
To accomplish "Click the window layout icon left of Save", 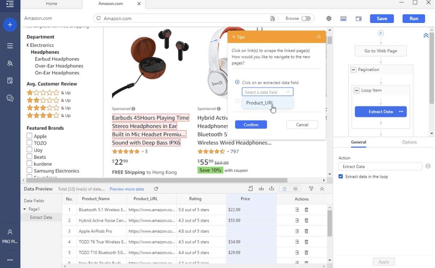I will [359, 18].
